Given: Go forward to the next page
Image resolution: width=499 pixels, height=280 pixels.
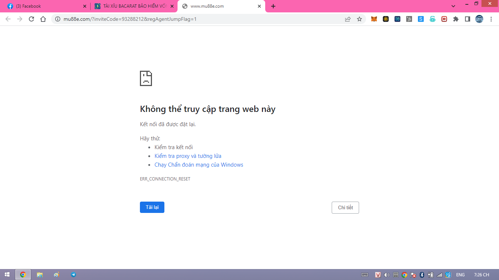Looking at the screenshot, I should (x=20, y=19).
